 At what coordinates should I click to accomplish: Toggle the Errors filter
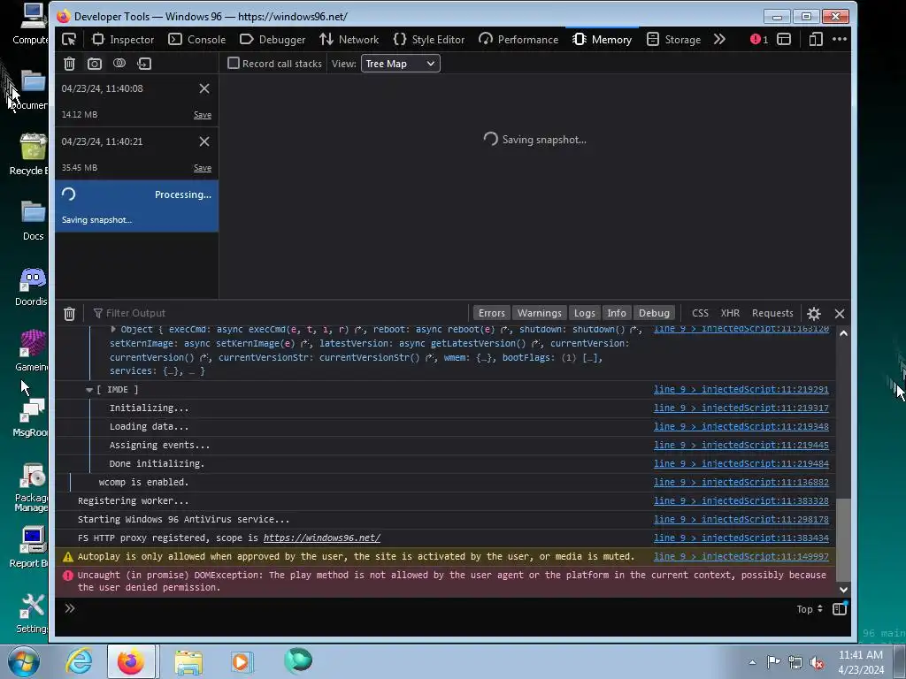(492, 313)
